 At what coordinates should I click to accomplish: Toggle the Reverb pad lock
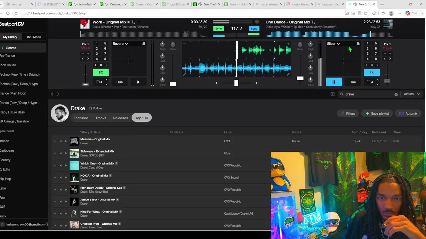click(144, 44)
